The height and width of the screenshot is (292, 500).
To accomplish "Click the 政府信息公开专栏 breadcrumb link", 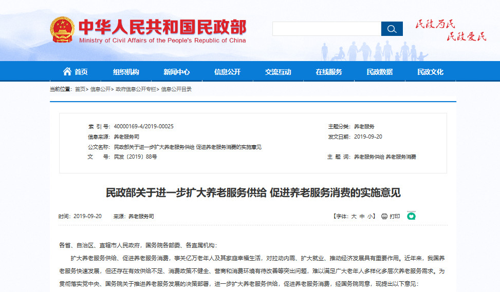I will pos(136,89).
